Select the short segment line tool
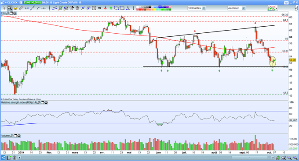The height and width of the screenshot is (161, 299). pyautogui.click(x=38, y=8)
